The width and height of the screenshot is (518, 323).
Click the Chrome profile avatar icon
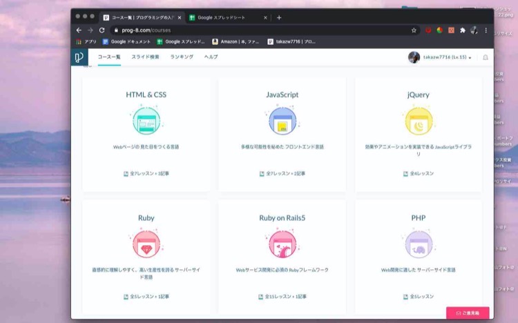(x=474, y=30)
